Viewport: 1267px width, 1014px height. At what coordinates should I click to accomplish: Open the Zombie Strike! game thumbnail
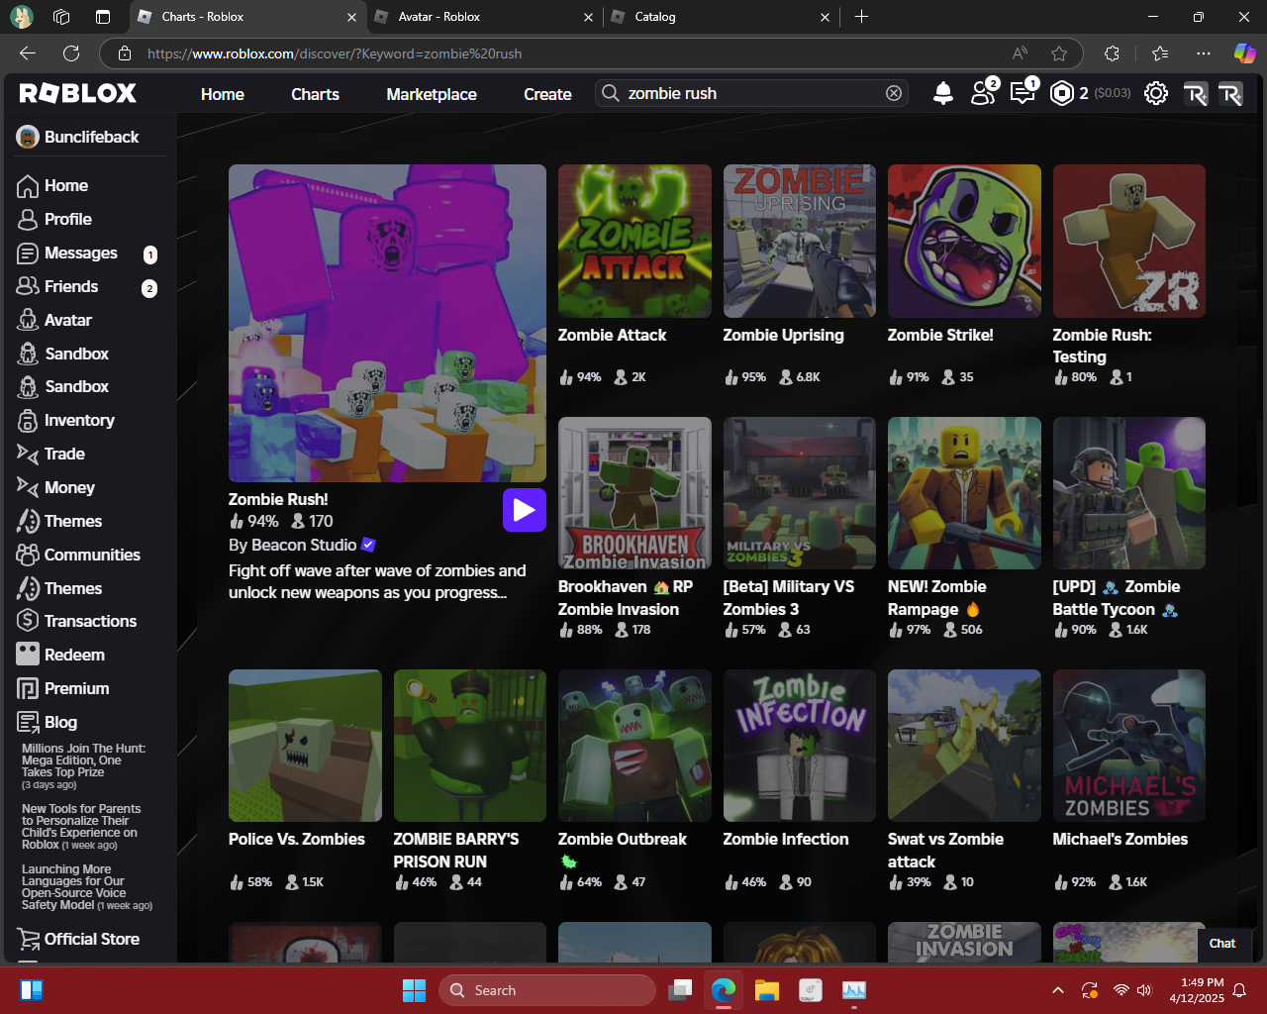[x=964, y=241]
